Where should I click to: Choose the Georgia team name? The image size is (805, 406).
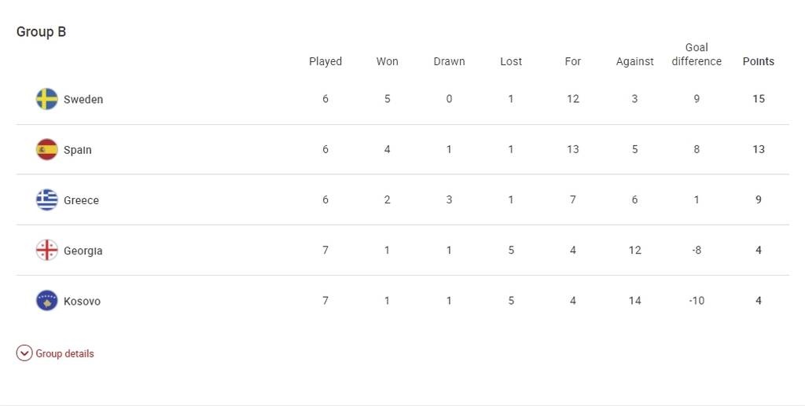tap(83, 251)
